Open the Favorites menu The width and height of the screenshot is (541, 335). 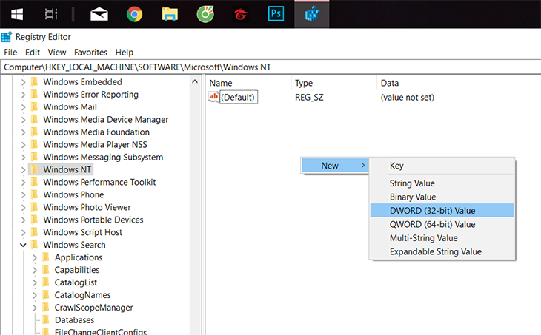tap(90, 53)
